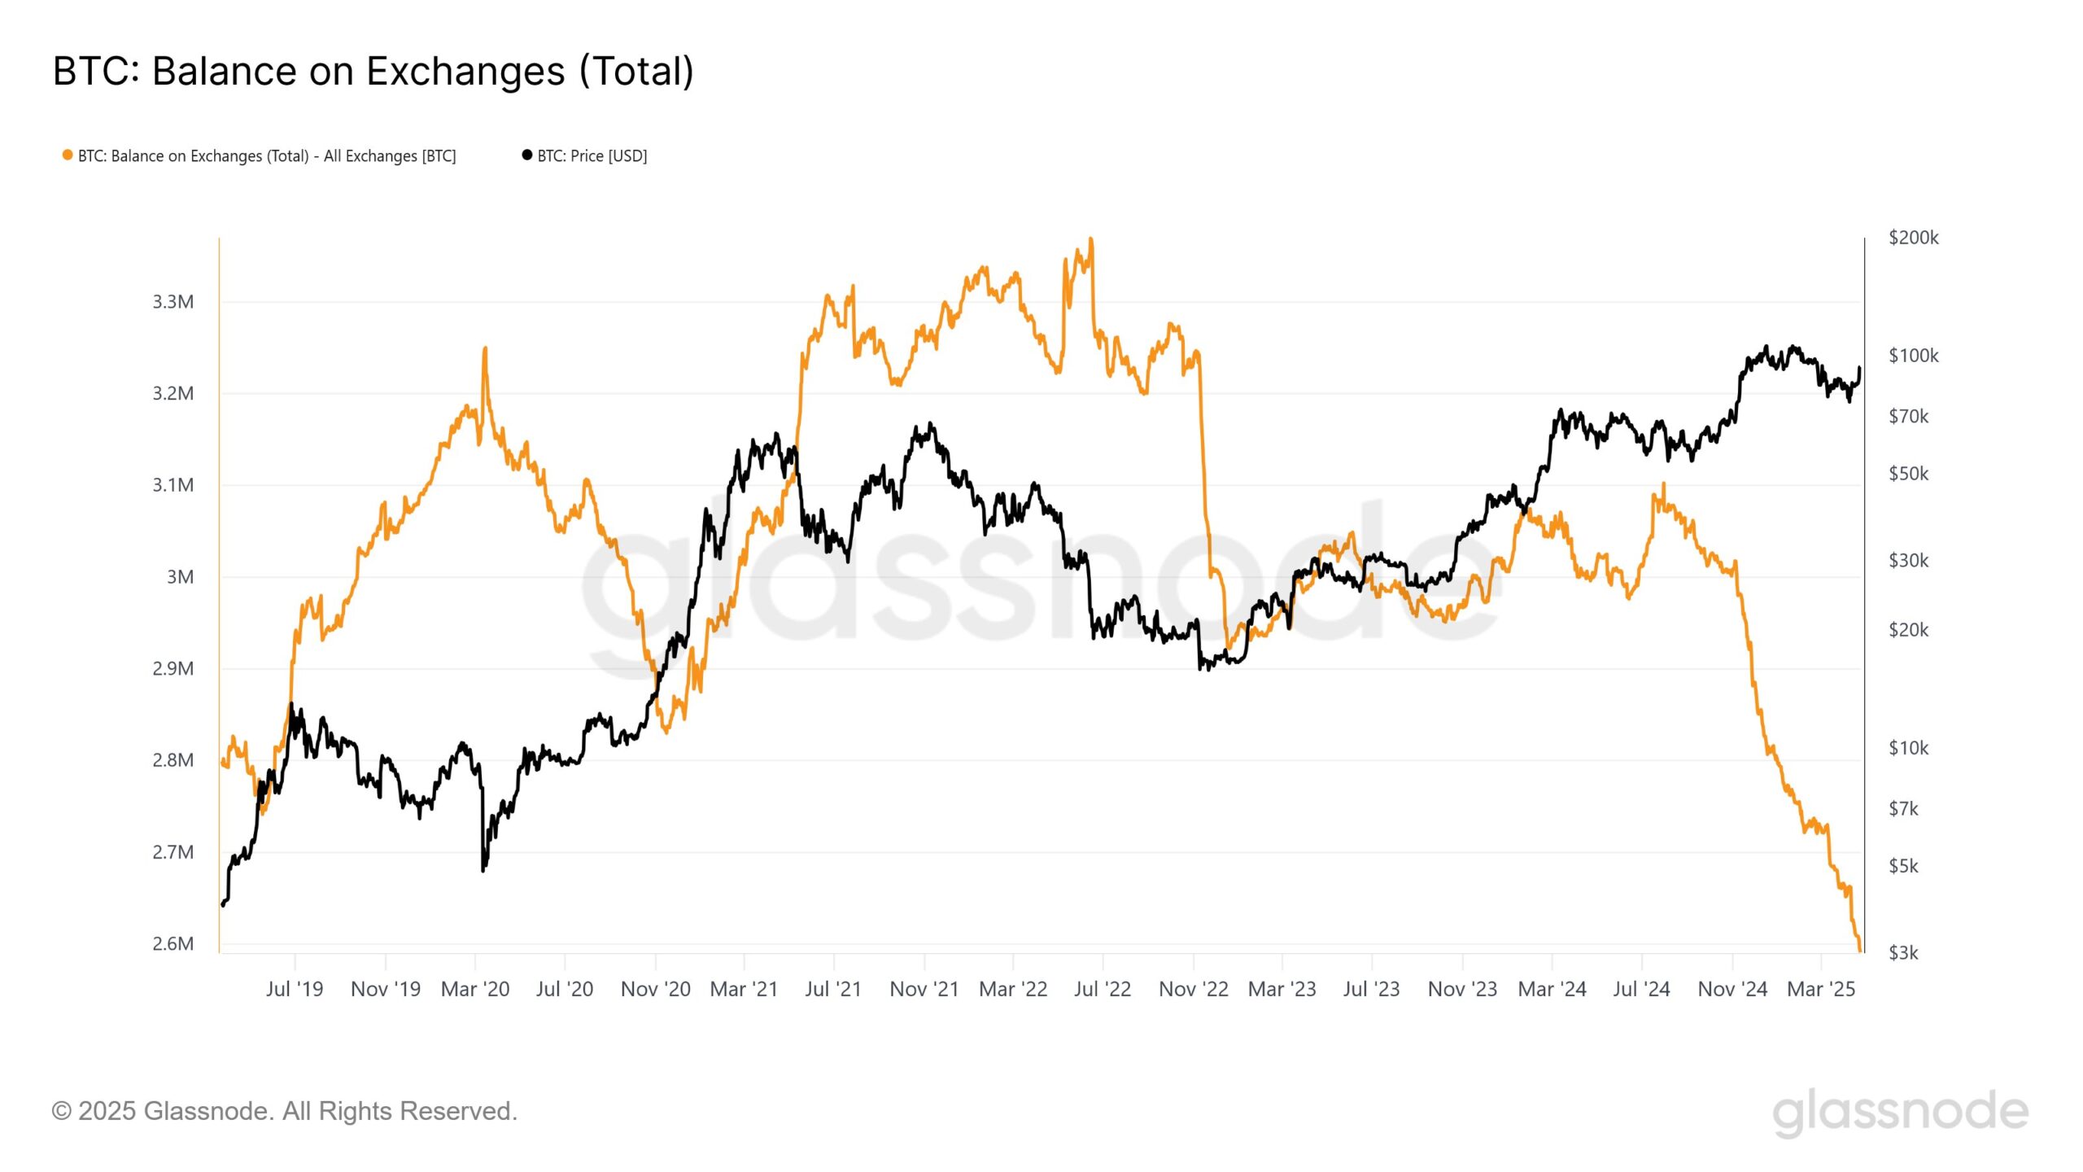The height and width of the screenshot is (1172, 2083).
Task: Click the $200k right axis label
Action: coord(1914,238)
